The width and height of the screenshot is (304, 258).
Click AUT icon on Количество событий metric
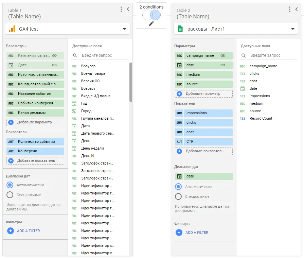11,142
